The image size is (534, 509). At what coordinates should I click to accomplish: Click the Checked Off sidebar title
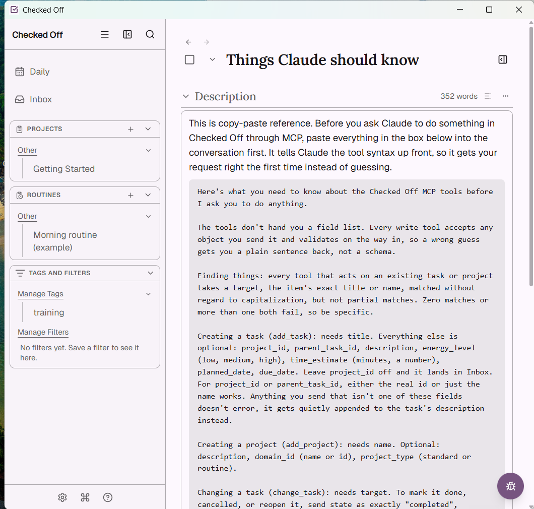pos(37,35)
